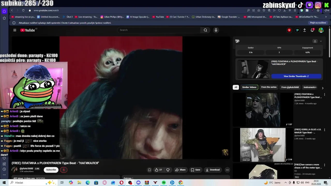Viewport: 331px width, 186px height.
Task: Click the share icon in the Outlier panel
Action: pos(315,41)
